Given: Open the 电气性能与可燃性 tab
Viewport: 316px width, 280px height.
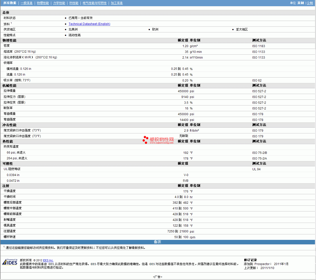Looking at the screenshot, I should pos(94,3).
